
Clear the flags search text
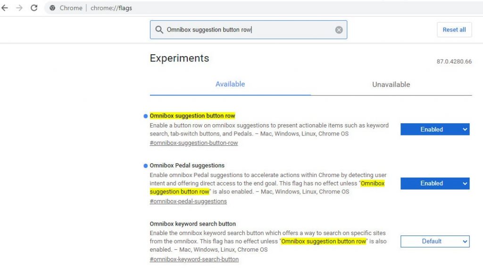[x=339, y=30]
